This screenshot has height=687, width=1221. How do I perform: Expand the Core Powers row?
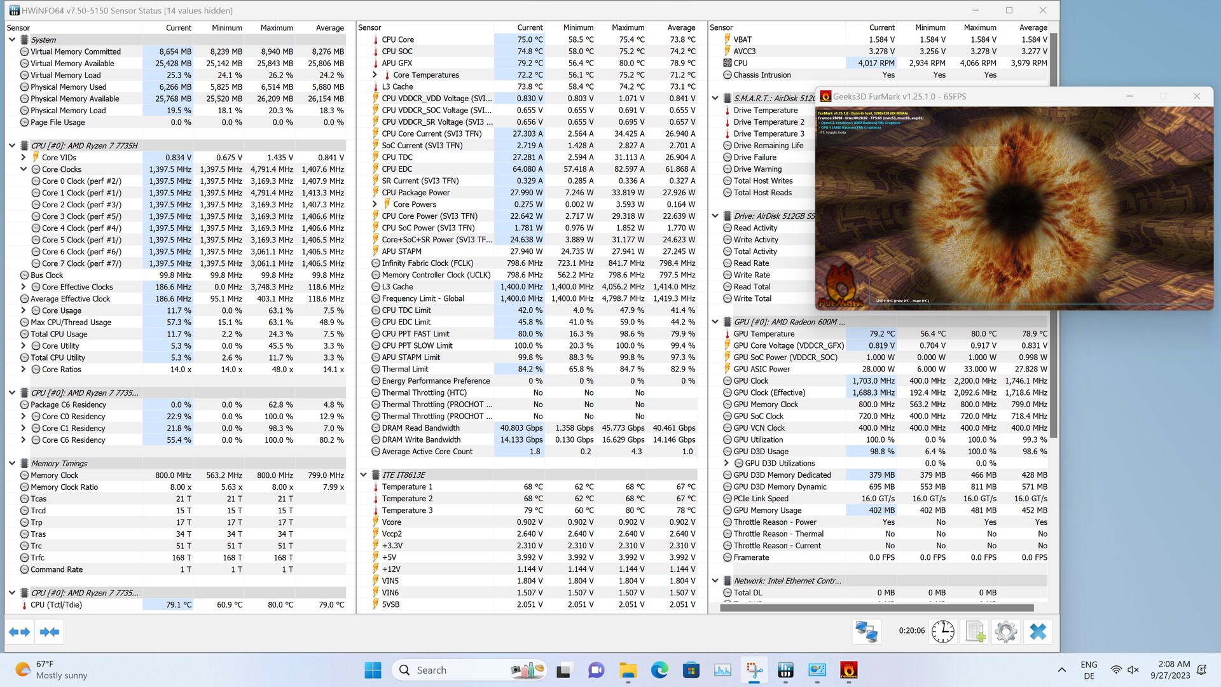point(375,204)
